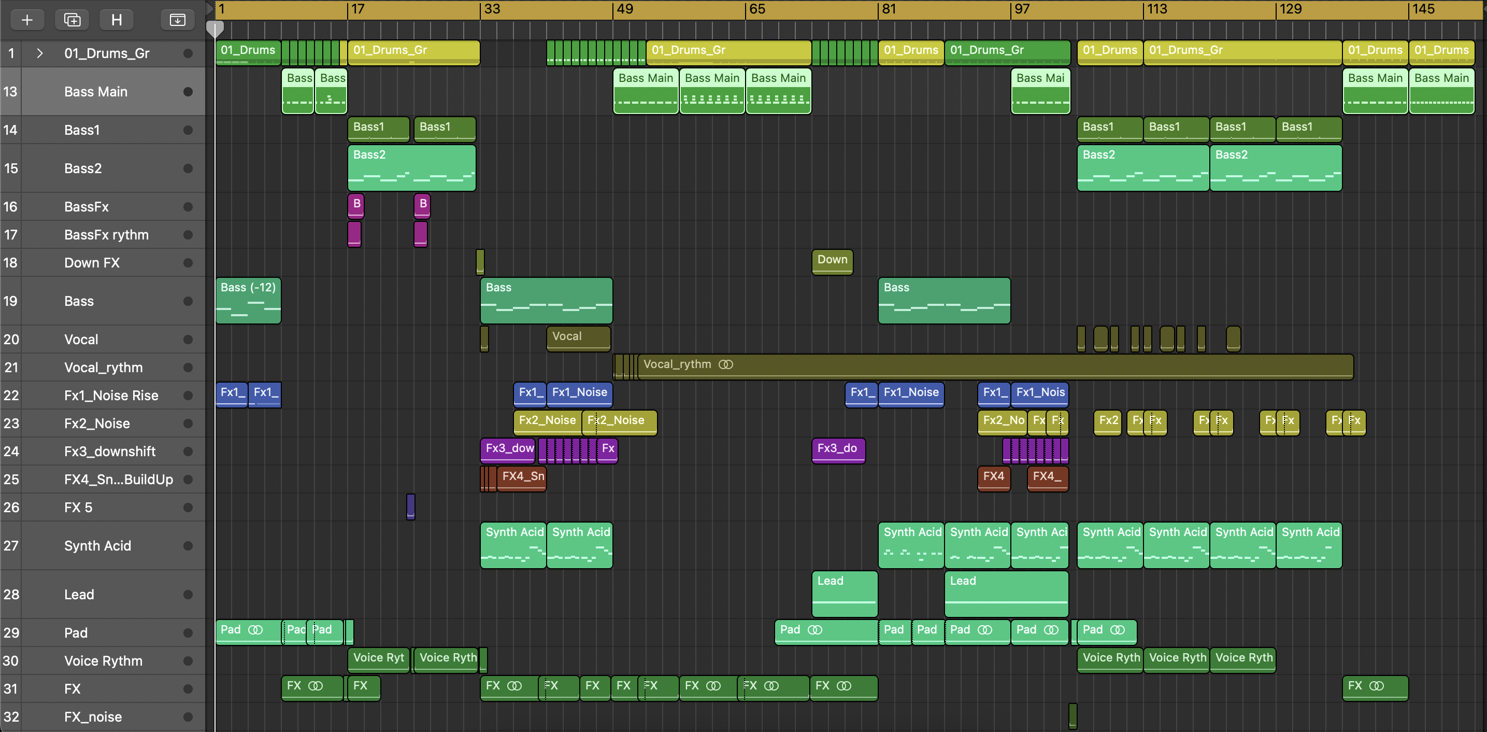Expand the 01_Drums_Gr track stack
Viewport: 1487px width, 732px height.
[x=39, y=53]
